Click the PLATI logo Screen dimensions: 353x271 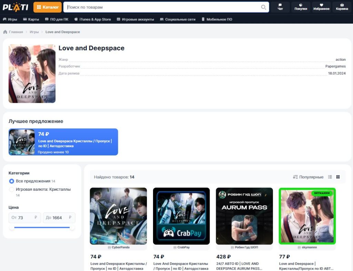[15, 7]
